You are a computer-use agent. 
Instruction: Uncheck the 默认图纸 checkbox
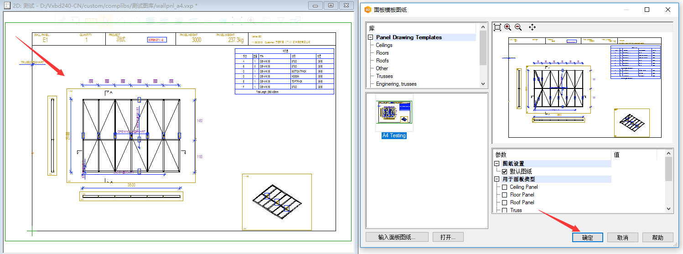(505, 171)
